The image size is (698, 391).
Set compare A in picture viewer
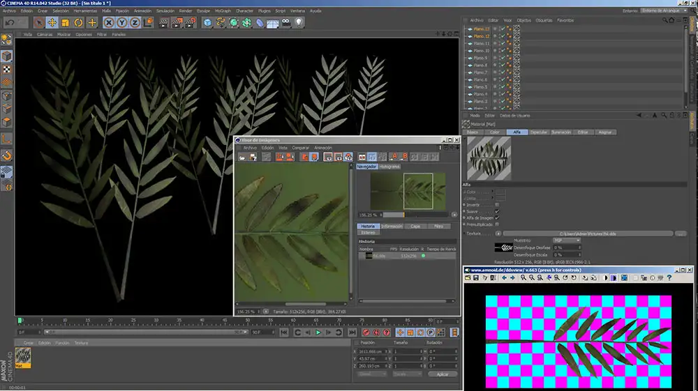click(394, 157)
